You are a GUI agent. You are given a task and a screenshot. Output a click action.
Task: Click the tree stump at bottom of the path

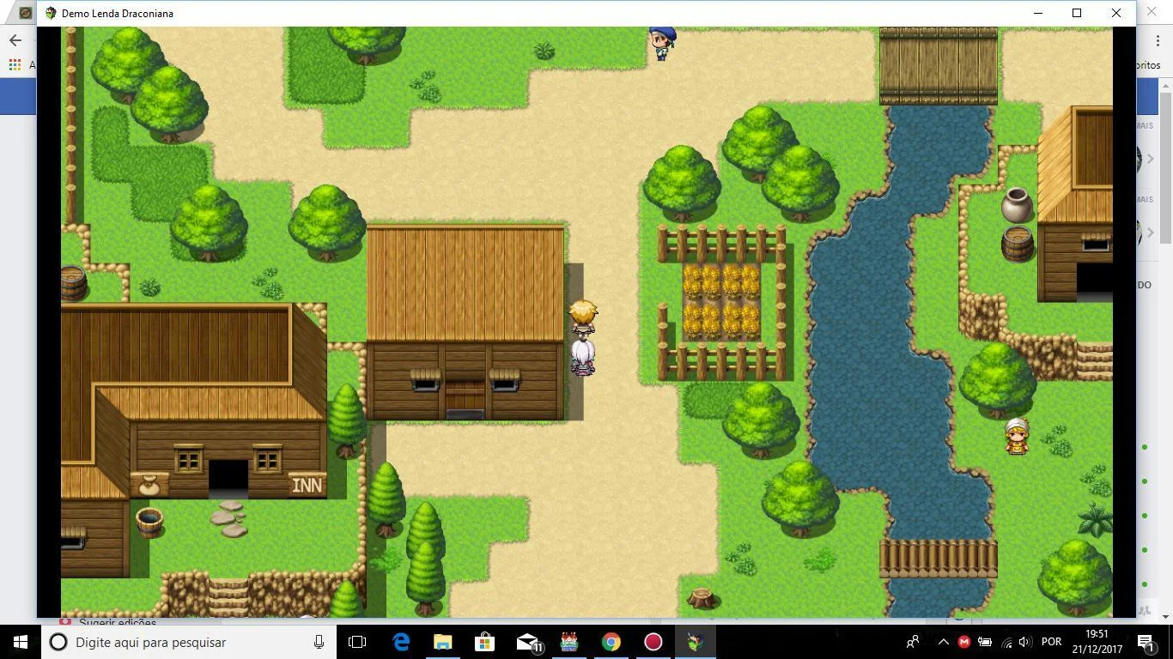click(x=702, y=597)
